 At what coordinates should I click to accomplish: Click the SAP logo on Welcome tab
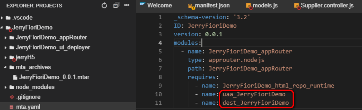[x=142, y=5]
